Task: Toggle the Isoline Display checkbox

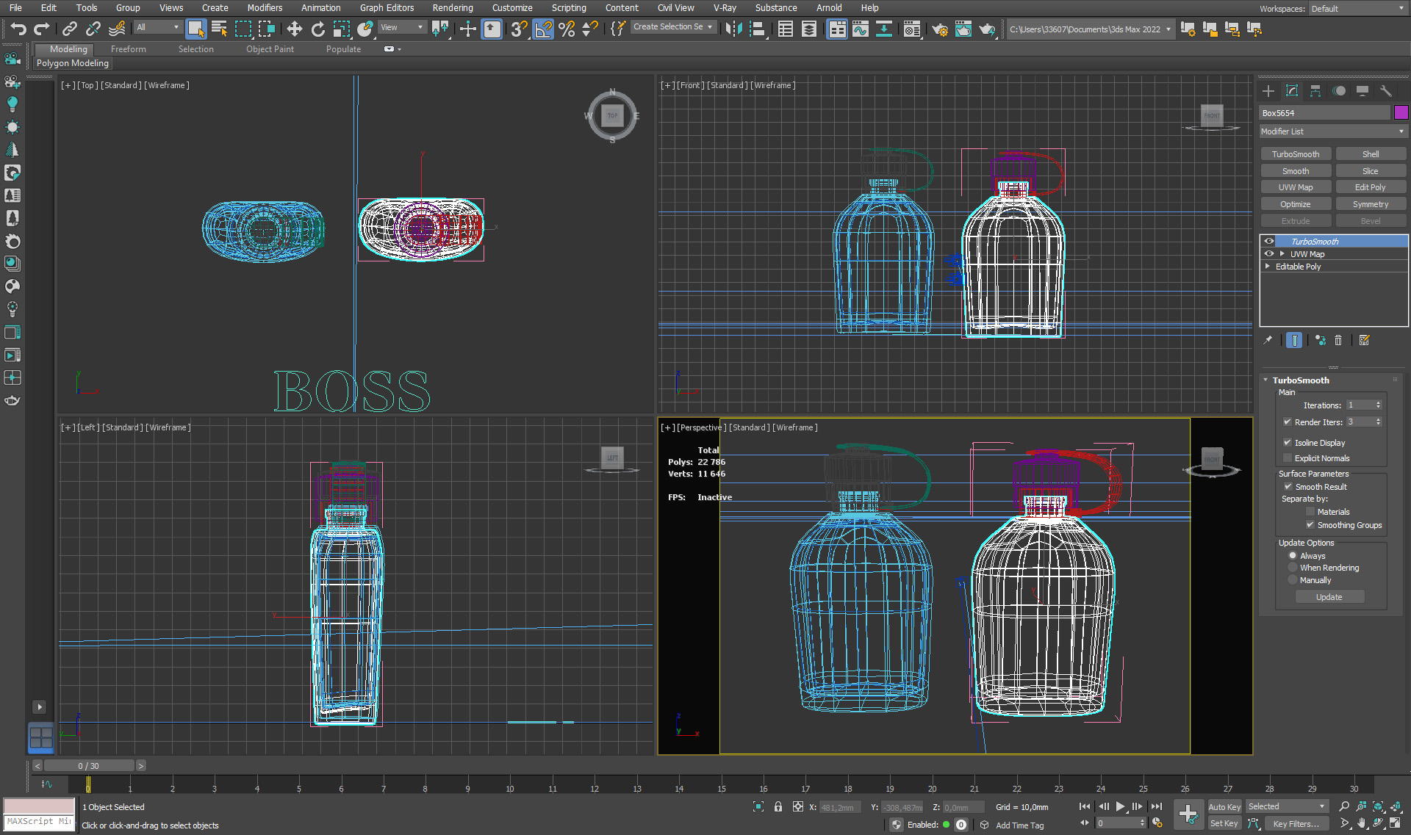Action: [1288, 442]
